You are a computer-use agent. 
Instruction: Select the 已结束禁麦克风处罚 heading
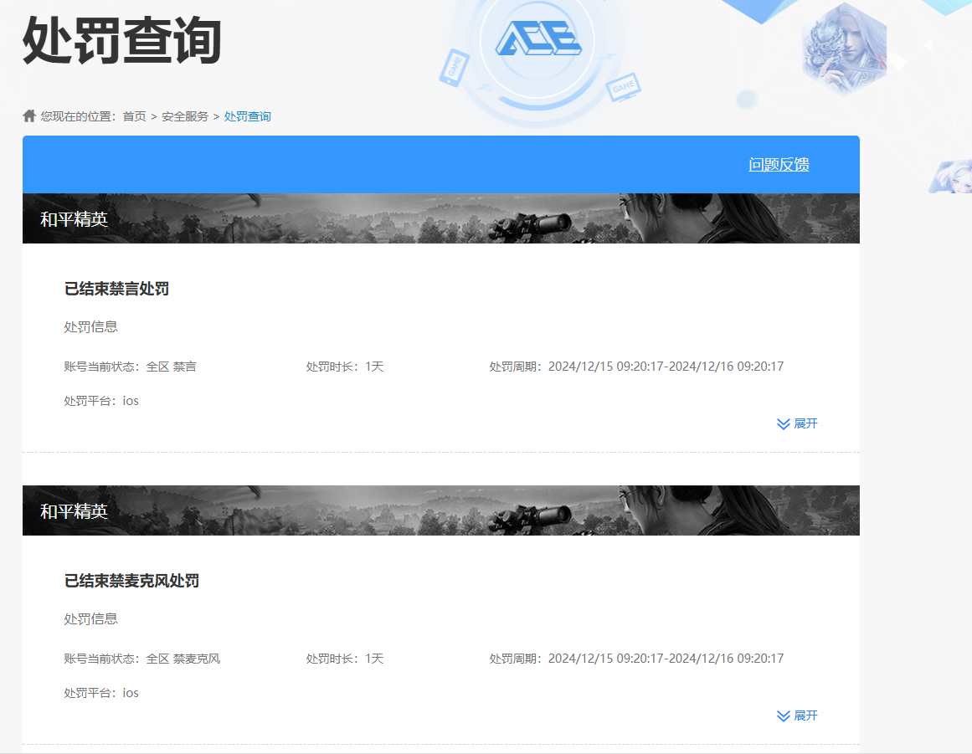(131, 582)
